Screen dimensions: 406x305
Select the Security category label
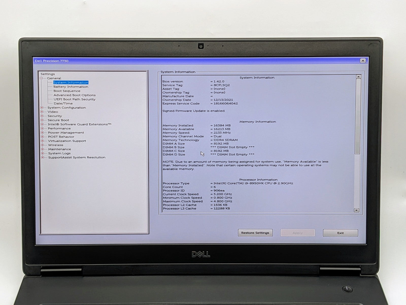pos(55,116)
